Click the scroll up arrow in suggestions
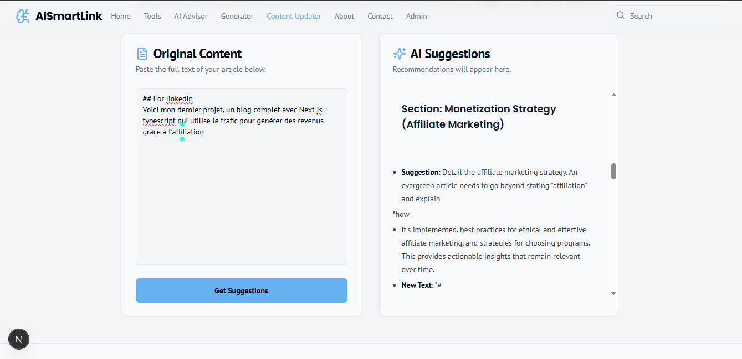This screenshot has width=742, height=359. click(x=613, y=95)
